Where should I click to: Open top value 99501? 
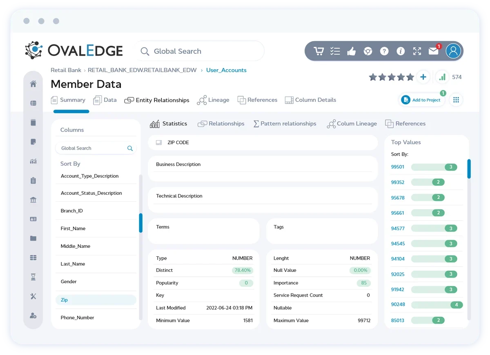398,167
